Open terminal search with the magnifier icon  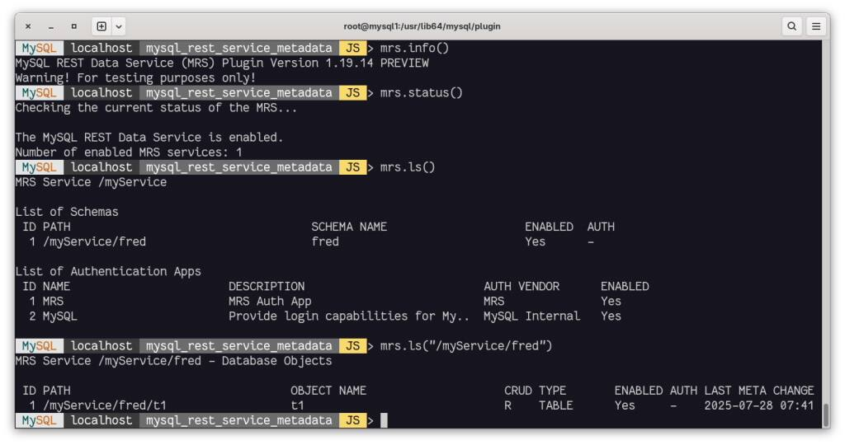[791, 26]
